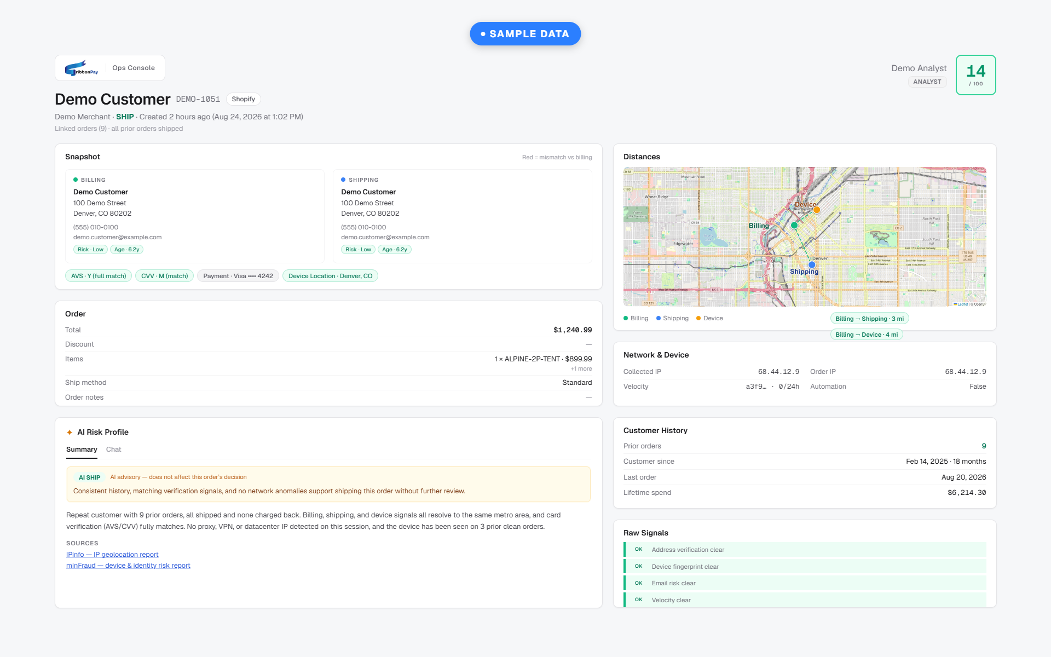Select the orange Device marker on map
The width and height of the screenshot is (1051, 657).
(816, 210)
